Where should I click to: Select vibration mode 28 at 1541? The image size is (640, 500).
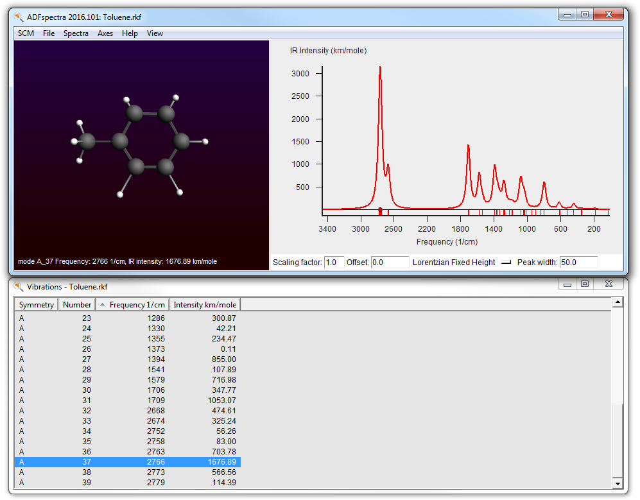(x=127, y=370)
